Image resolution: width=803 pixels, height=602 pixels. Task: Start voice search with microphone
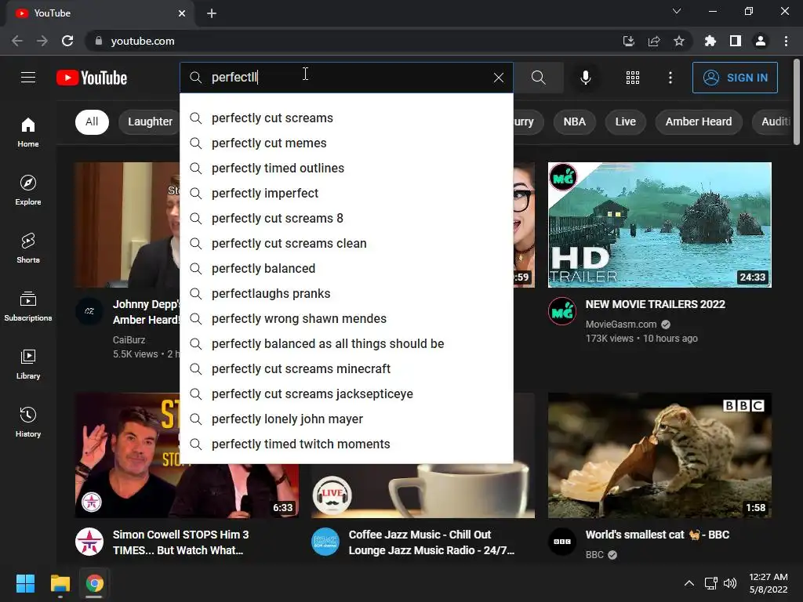click(585, 78)
